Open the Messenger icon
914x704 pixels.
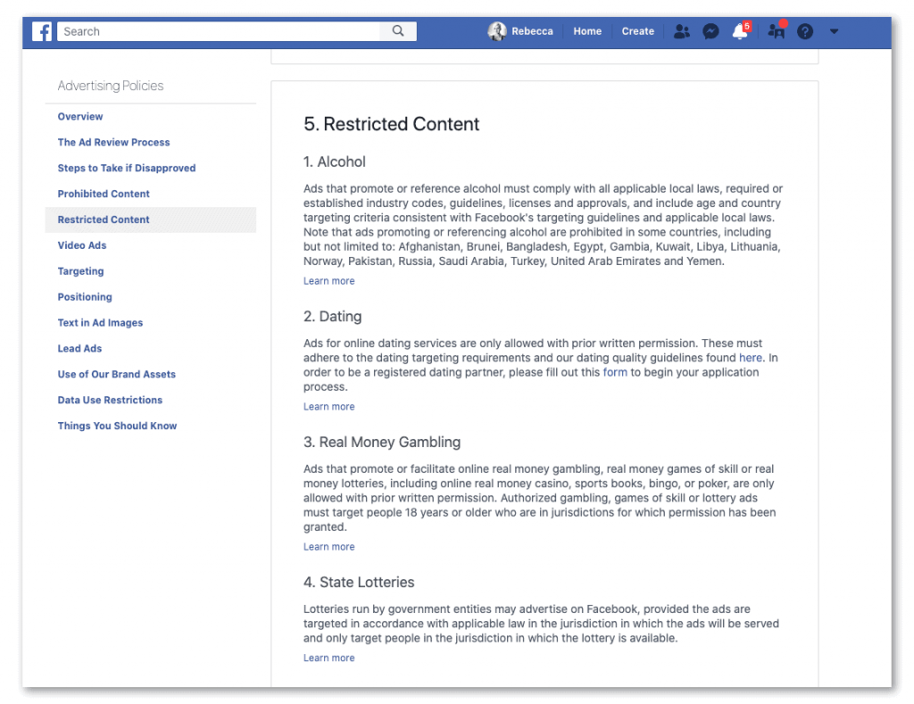[x=710, y=31]
